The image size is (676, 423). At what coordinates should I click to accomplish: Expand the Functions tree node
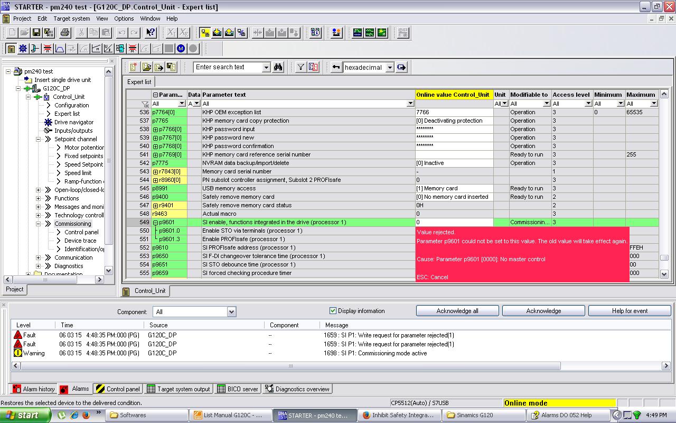[39, 198]
